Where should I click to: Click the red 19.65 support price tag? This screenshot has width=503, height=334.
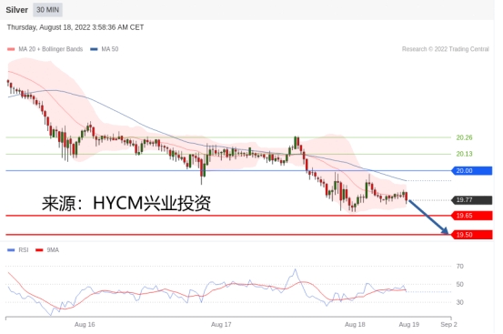tap(472, 216)
